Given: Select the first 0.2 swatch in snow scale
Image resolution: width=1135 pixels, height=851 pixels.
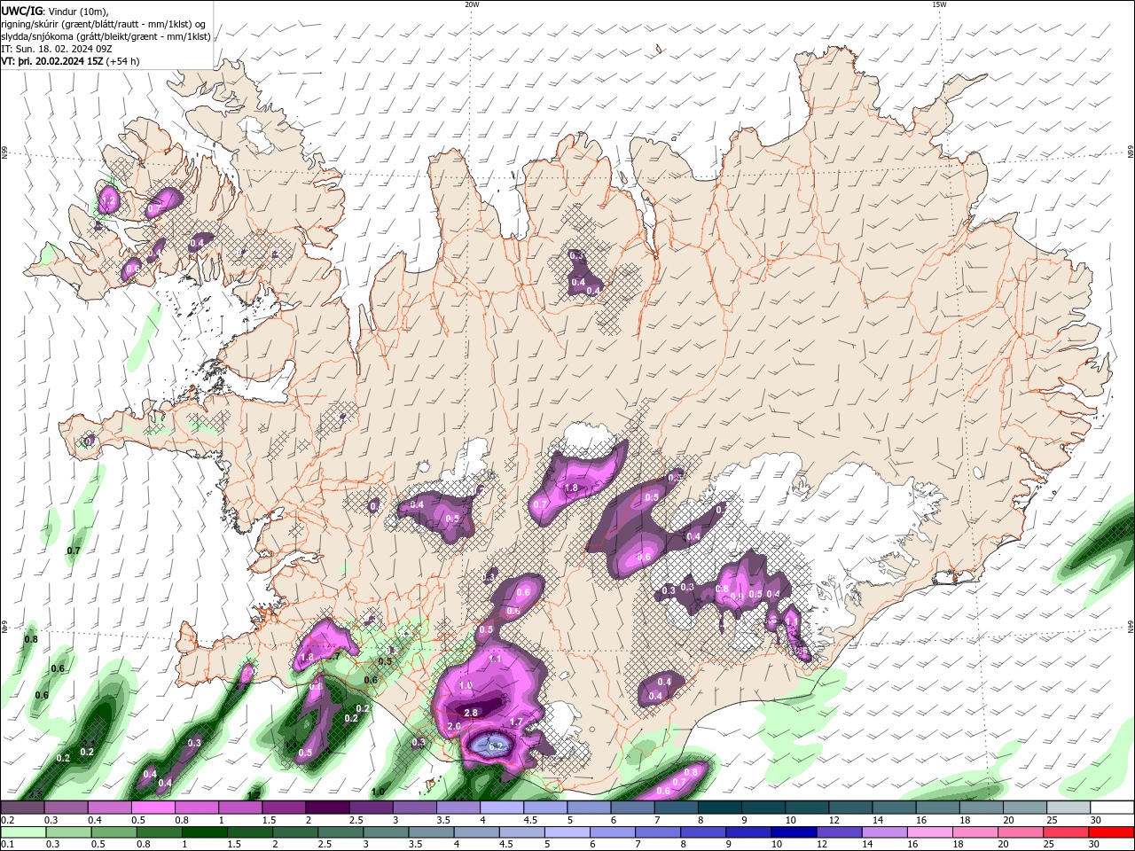Looking at the screenshot, I should click(x=22, y=808).
